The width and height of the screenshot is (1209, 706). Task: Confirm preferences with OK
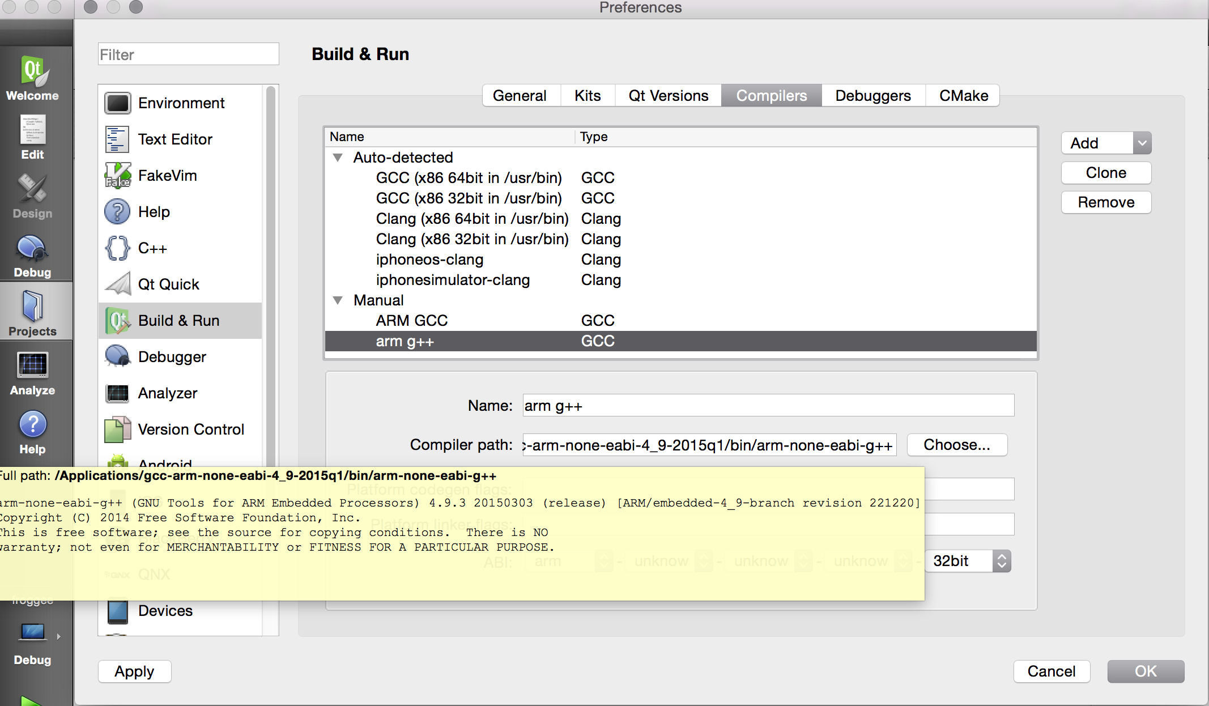[x=1146, y=671]
